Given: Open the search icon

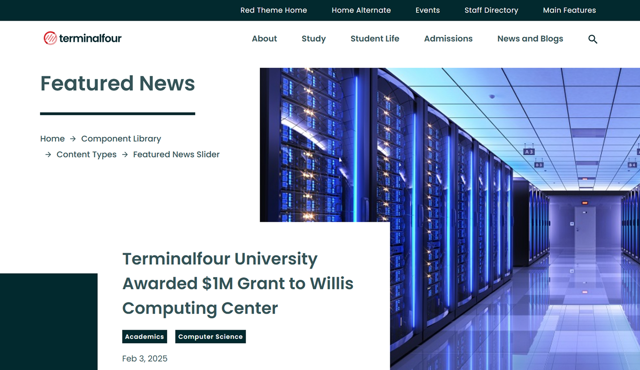Looking at the screenshot, I should pos(592,39).
